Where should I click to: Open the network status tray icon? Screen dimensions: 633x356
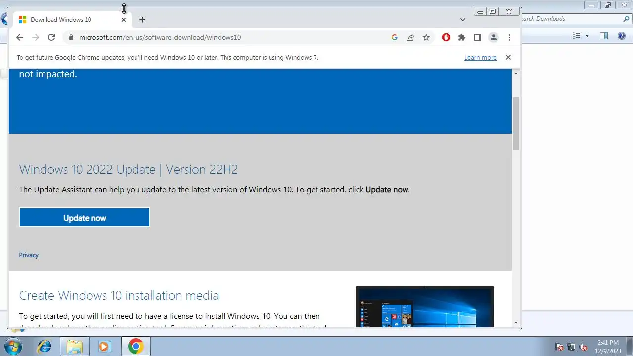point(571,347)
